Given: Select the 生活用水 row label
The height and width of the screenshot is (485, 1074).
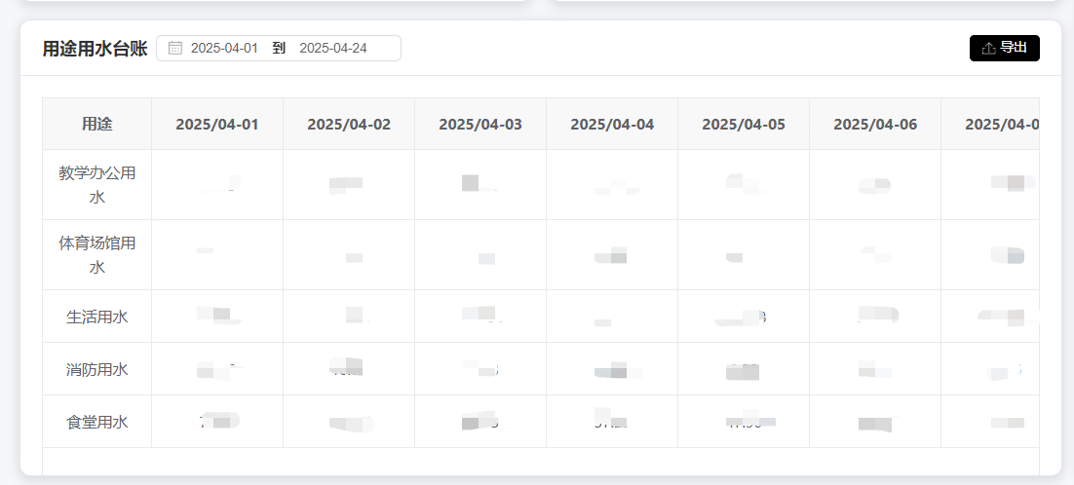Looking at the screenshot, I should click(97, 317).
